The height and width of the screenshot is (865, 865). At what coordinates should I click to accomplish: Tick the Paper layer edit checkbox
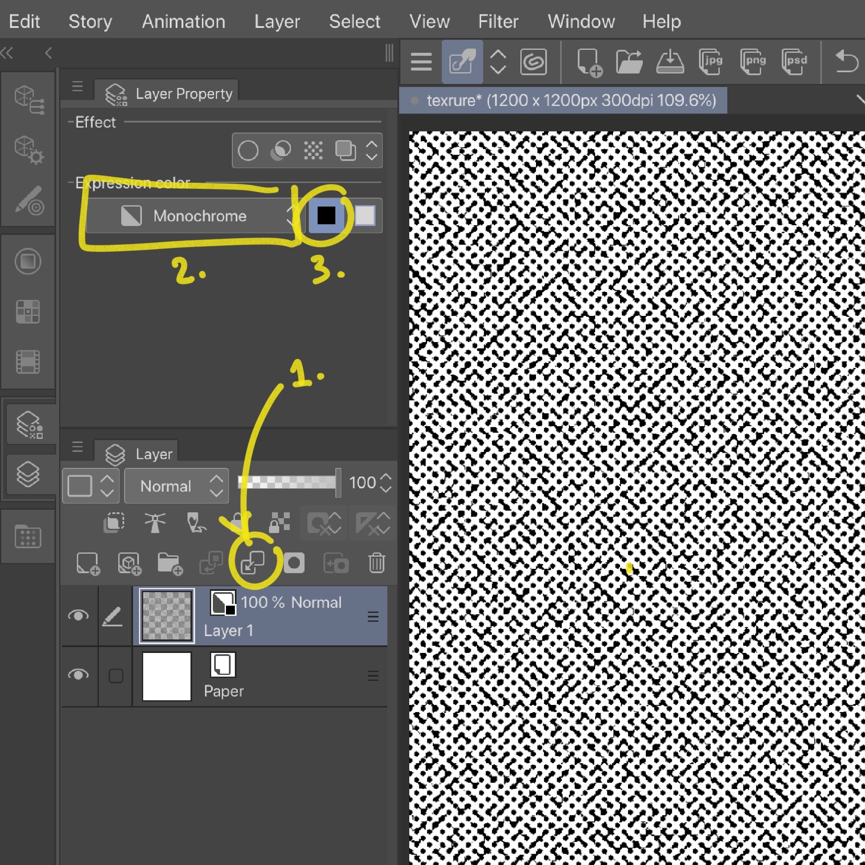(116, 676)
